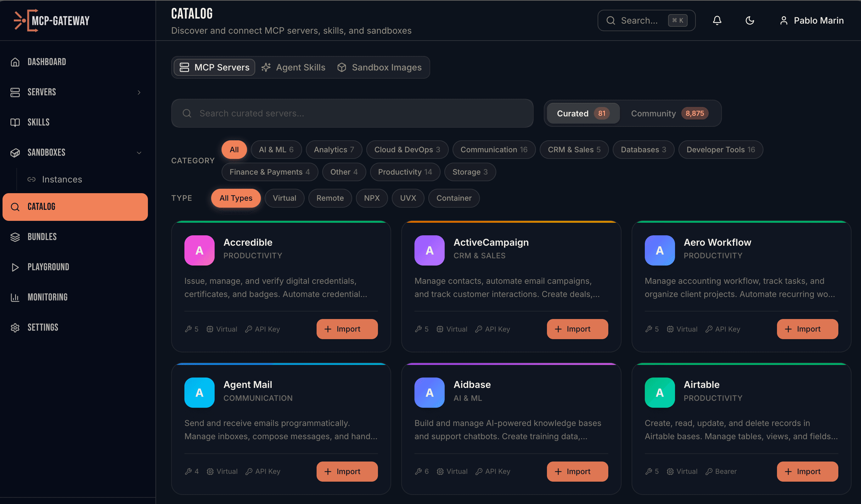The image size is (861, 504).
Task: Toggle dark mode with the moon icon
Action: [750, 20]
